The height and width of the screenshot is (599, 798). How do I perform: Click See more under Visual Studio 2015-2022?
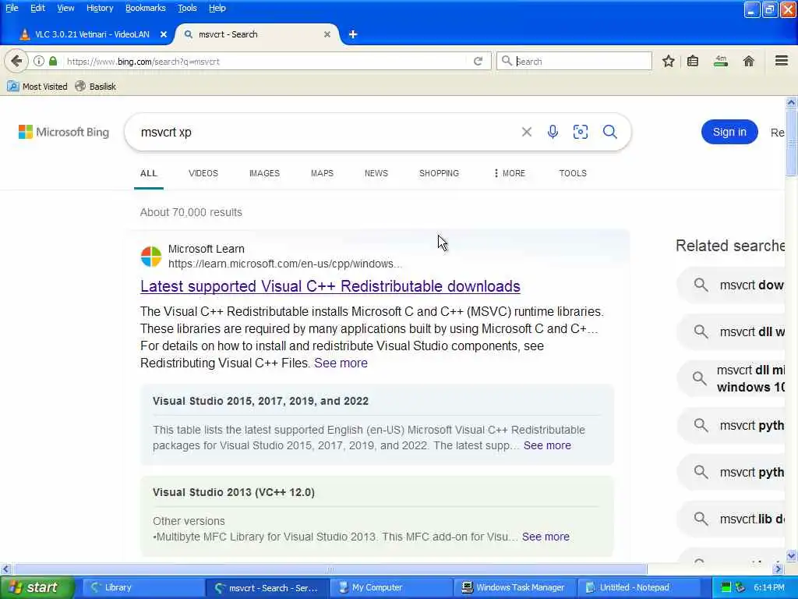pos(547,445)
